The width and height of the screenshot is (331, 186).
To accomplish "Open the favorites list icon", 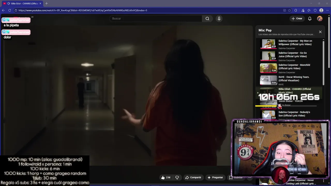I will 309,10.
